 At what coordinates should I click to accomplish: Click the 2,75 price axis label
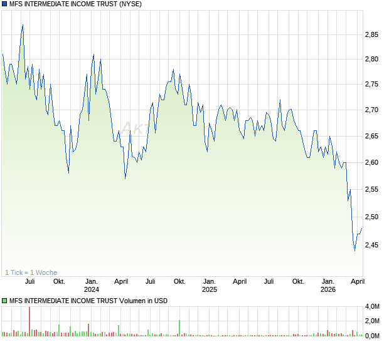pos(371,84)
